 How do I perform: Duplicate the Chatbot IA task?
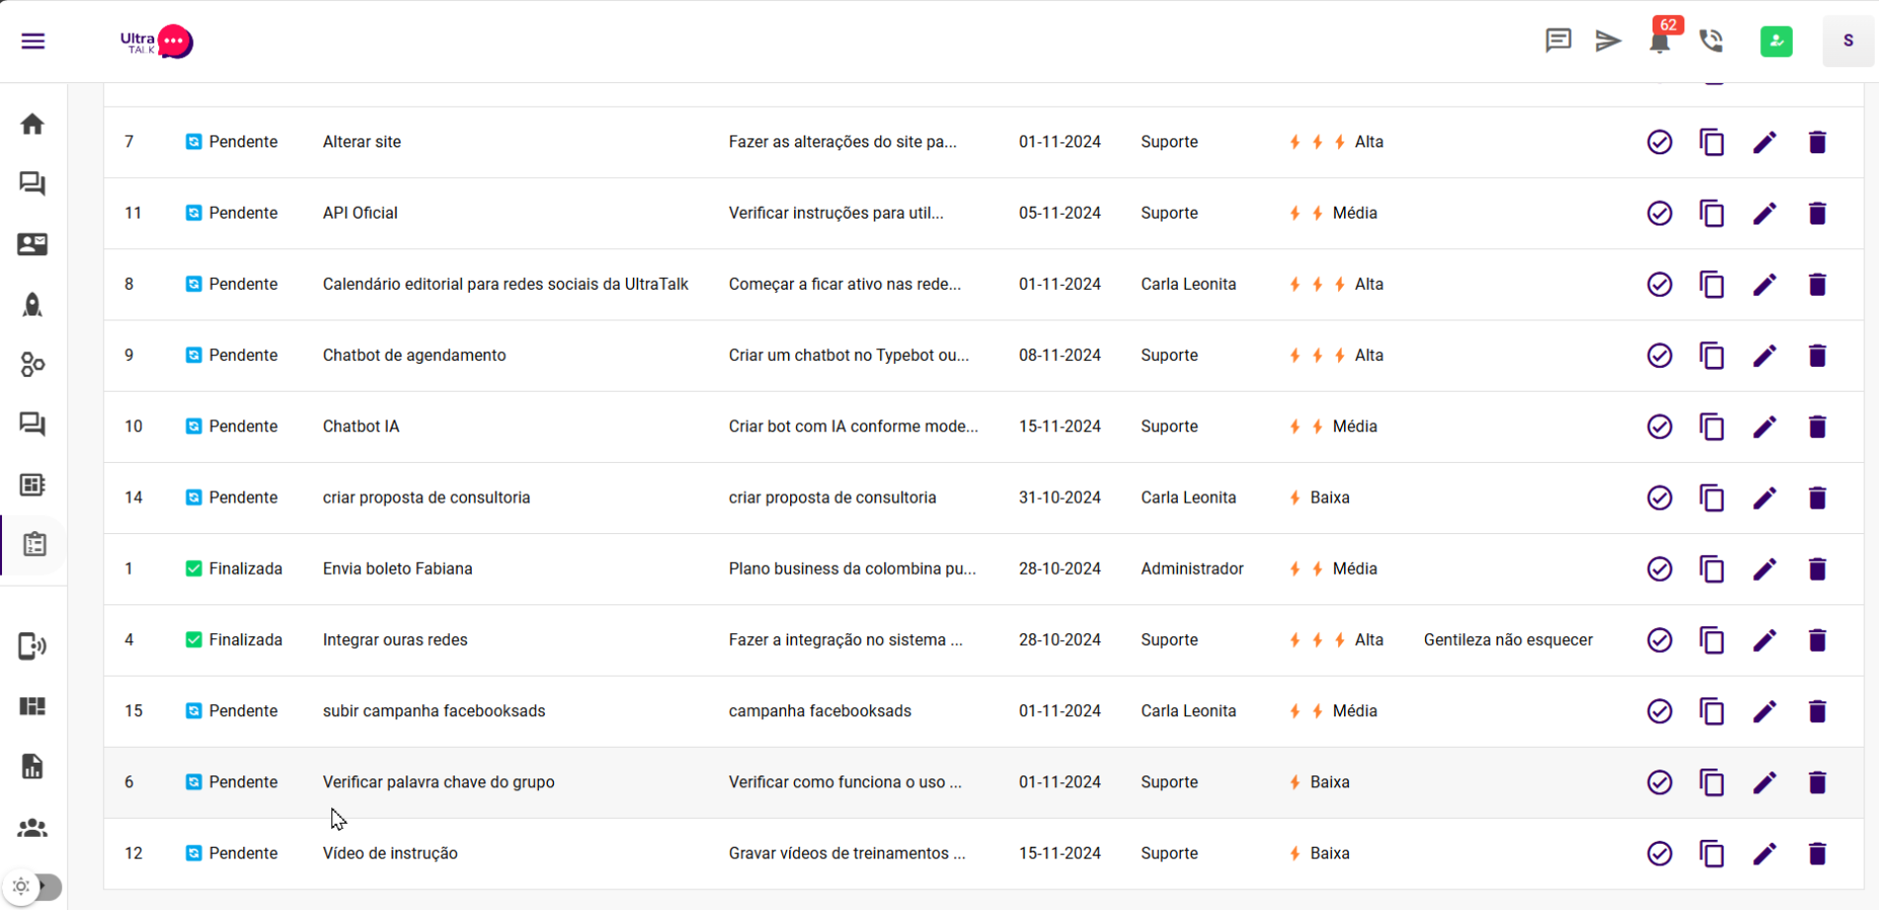click(1712, 427)
